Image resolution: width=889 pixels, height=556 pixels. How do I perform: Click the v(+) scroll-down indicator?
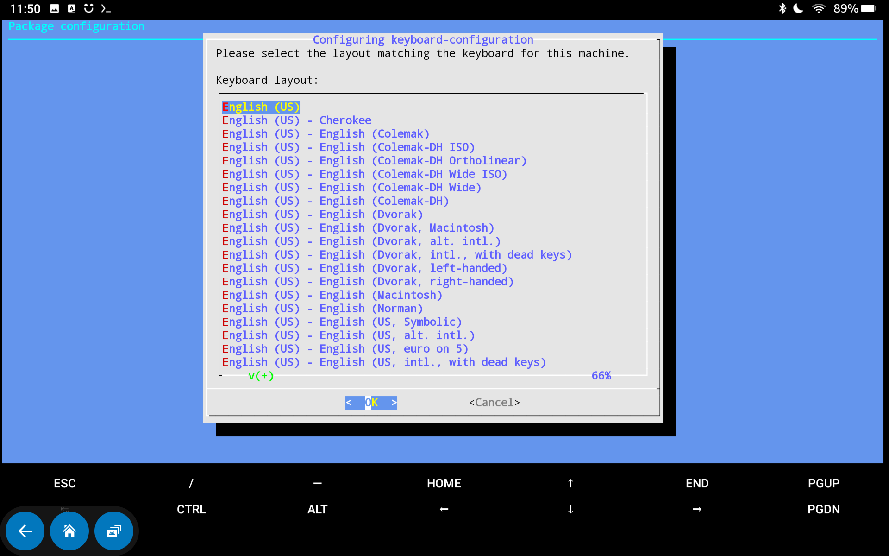261,376
